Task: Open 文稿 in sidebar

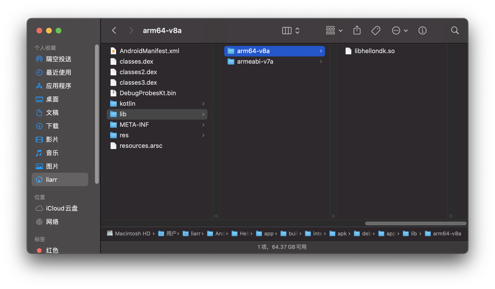Action: (60, 113)
